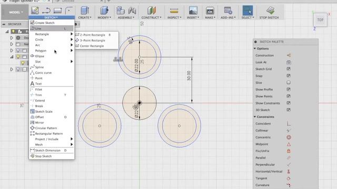Choose Trim from the Sketch menu

point(52,95)
